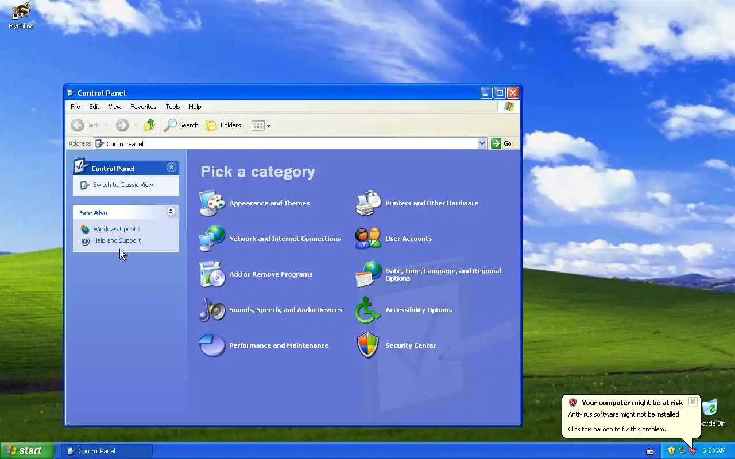Click Control Panel taskbar button

point(107,451)
